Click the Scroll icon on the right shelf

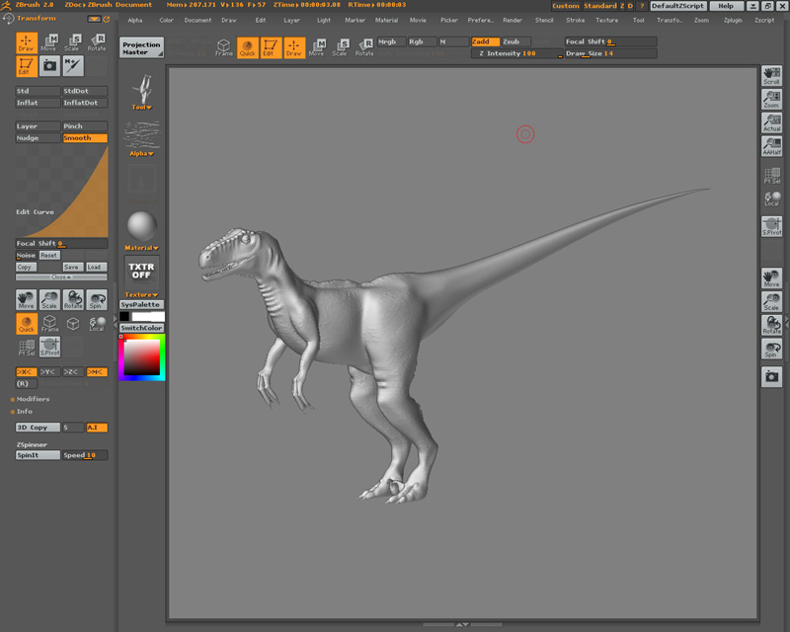(771, 76)
